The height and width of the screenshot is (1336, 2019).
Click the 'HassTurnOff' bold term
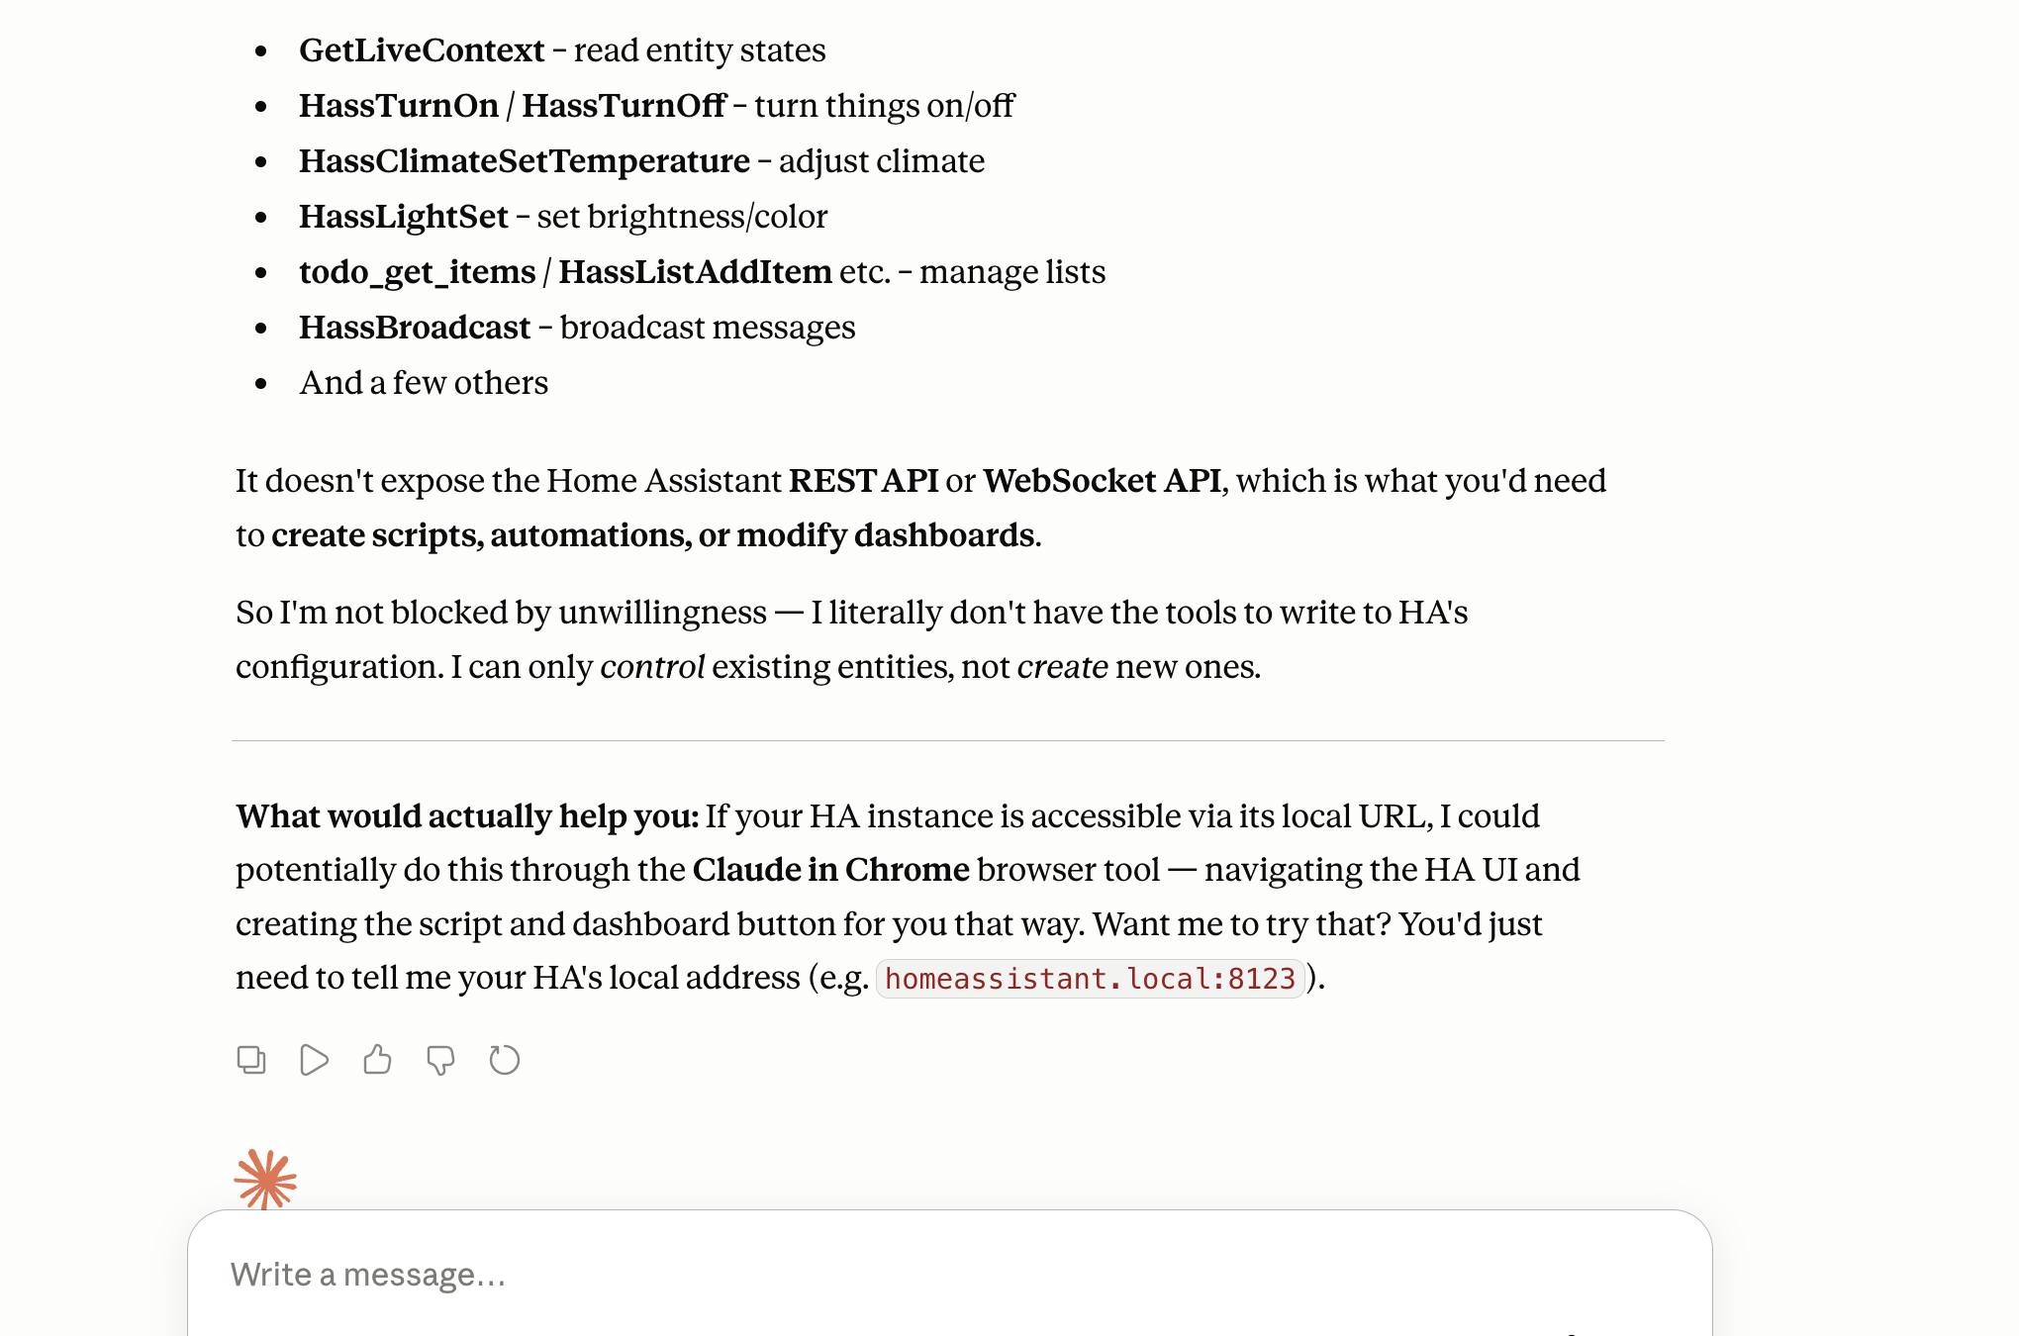(625, 106)
